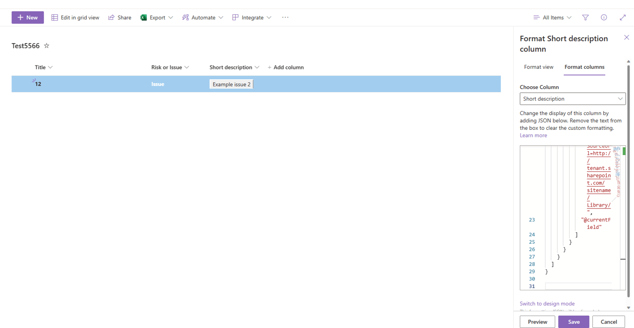Click the Automate flow icon

pos(185,17)
